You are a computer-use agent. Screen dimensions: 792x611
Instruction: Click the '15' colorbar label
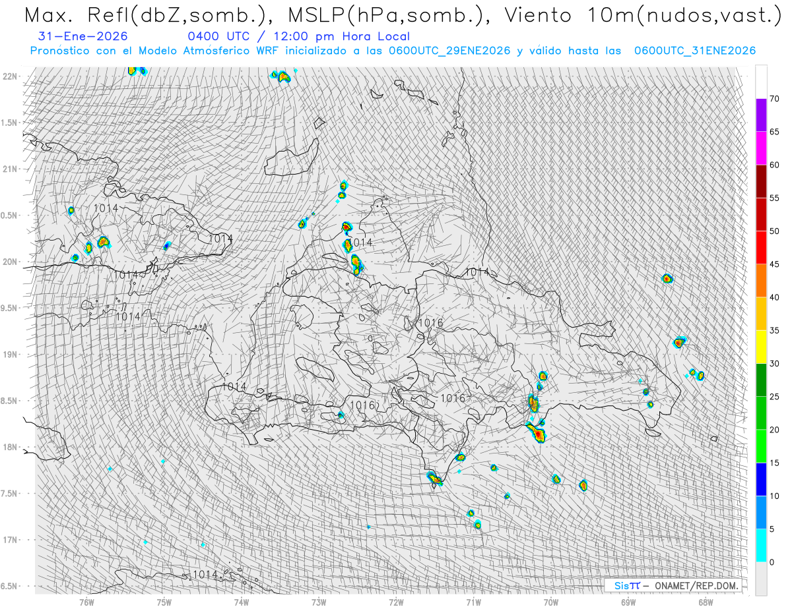pos(774,463)
